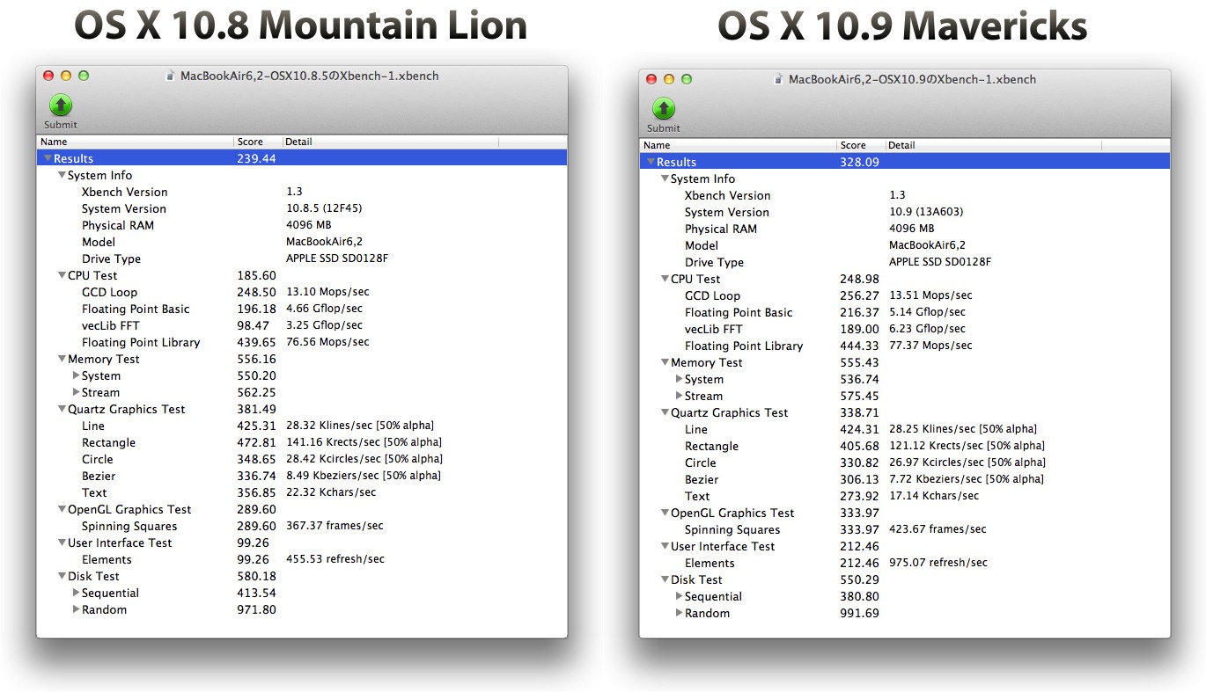Click the Disk Test score 580.18
The width and height of the screenshot is (1206, 692).
click(256, 576)
